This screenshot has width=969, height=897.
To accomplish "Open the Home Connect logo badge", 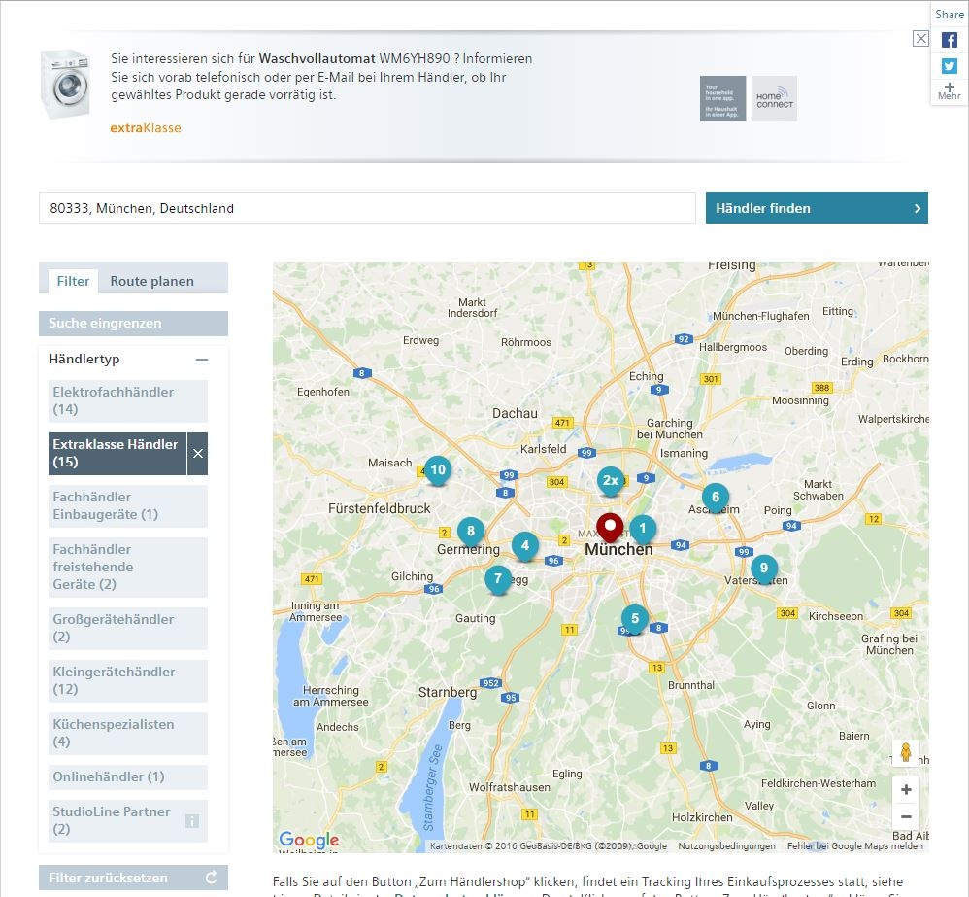I will click(775, 99).
